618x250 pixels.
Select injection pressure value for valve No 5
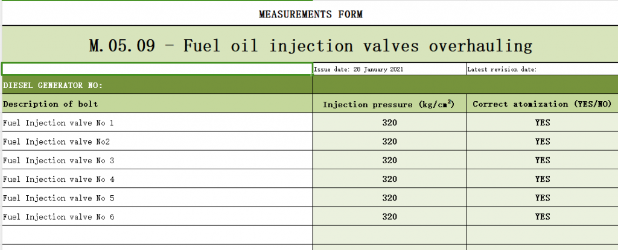coord(389,198)
